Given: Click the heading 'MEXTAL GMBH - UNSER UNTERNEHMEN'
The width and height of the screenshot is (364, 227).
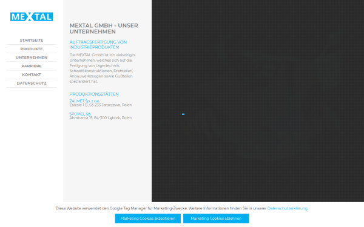Looking at the screenshot, I should [104, 28].
